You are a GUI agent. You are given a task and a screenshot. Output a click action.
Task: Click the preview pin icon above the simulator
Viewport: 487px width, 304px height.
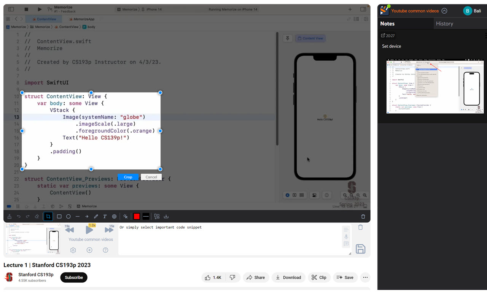(288, 38)
